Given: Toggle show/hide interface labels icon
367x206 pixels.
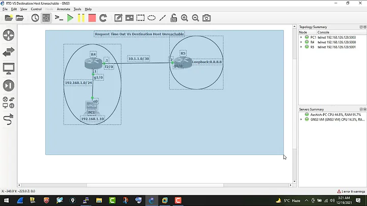Looking at the screenshot, I should tap(46, 18).
